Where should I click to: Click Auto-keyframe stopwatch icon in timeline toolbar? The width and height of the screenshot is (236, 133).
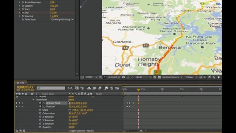(112, 88)
